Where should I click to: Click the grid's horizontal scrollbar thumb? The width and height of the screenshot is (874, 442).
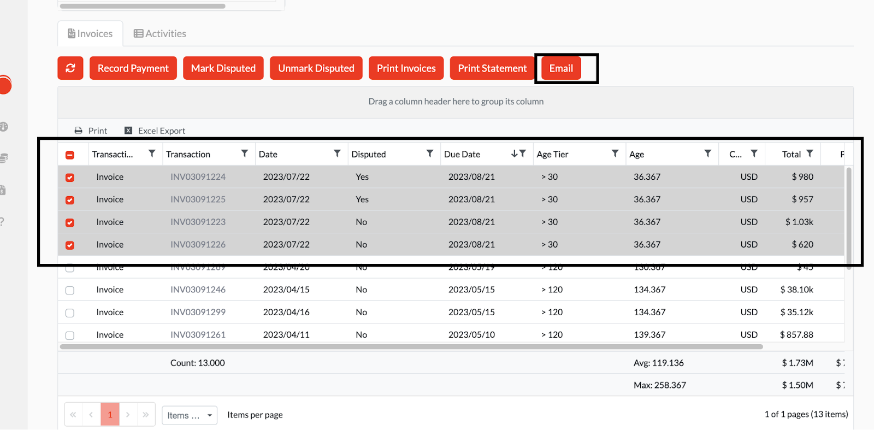[x=411, y=346]
